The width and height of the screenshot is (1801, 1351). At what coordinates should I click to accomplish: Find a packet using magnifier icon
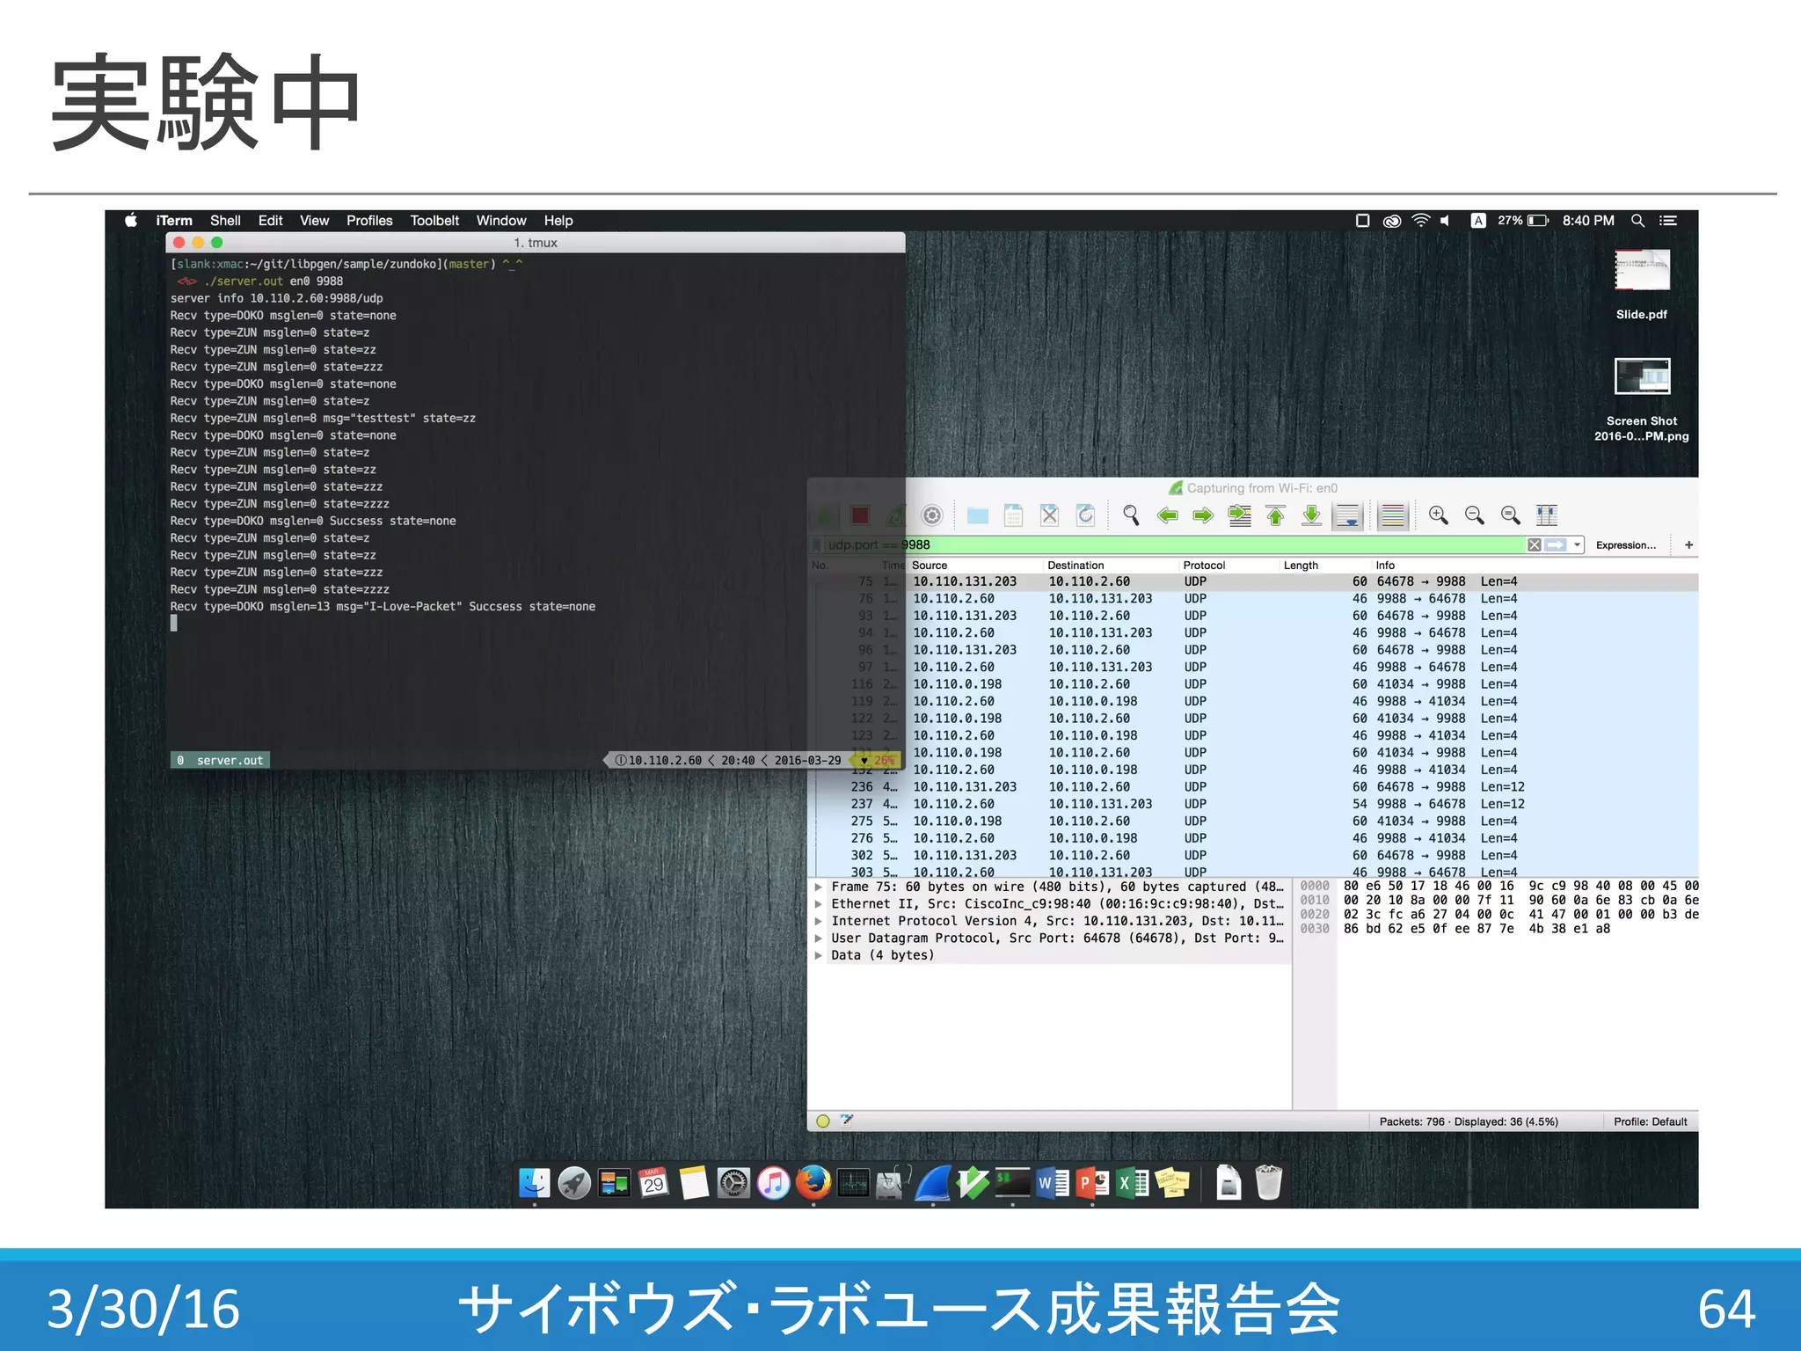(1131, 515)
